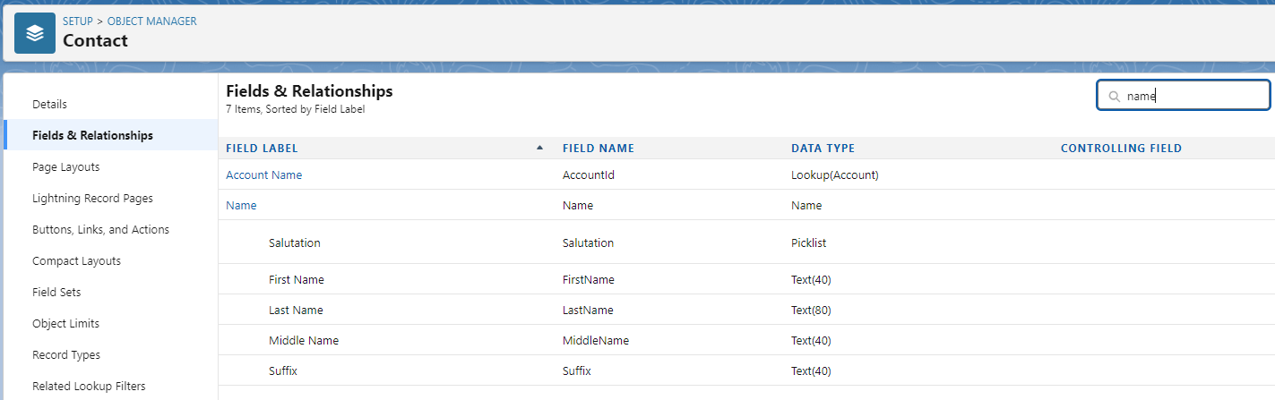This screenshot has height=400, width=1275.
Task: Open the Object Manager breadcrumb link
Action: (152, 21)
